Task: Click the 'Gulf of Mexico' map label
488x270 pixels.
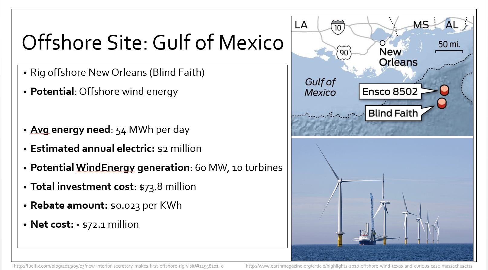Action: [x=320, y=87]
